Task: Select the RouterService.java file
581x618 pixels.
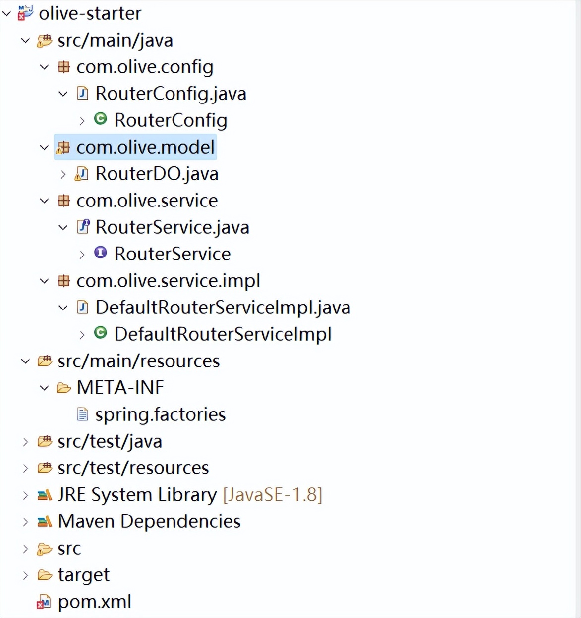Action: point(172,227)
